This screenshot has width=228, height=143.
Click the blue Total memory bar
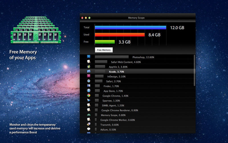130,27
